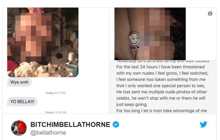Viewport: 220px width, 140px height.
Task: Open the round profile avatar picture
Action: [19, 128]
